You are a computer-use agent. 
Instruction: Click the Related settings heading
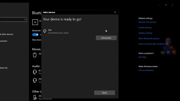click(x=145, y=18)
